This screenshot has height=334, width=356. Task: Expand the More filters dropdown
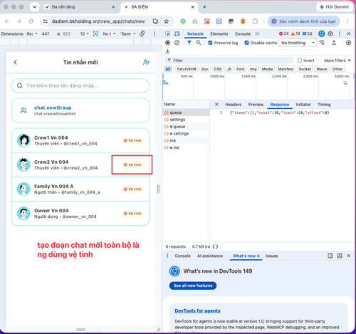pyautogui.click(x=337, y=61)
